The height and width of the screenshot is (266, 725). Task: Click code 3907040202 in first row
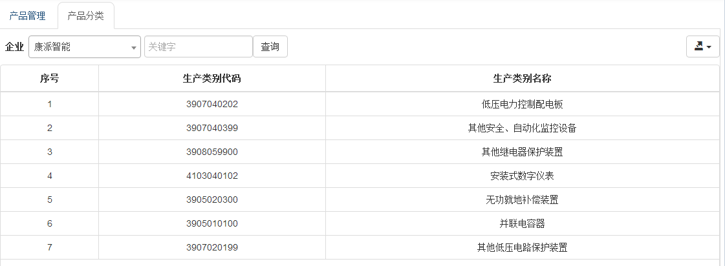point(212,104)
